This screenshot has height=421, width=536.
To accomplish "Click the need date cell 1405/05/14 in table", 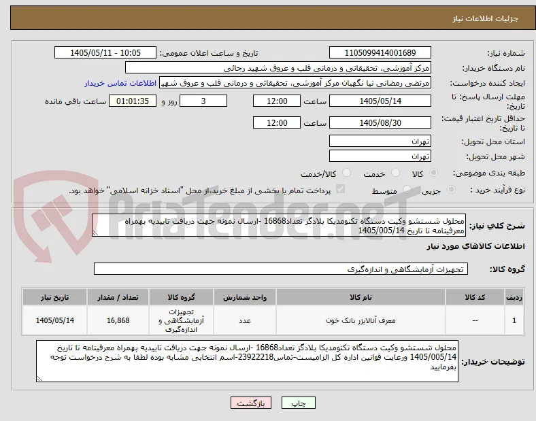I will point(54,320).
